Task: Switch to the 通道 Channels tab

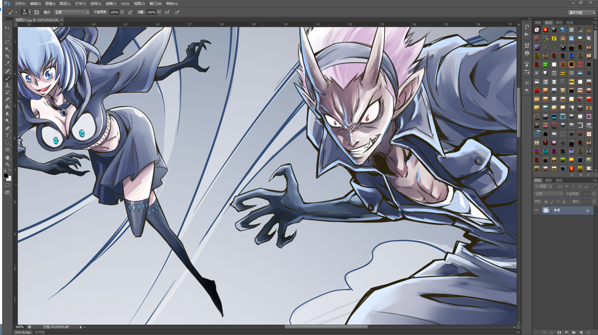Action: point(548,180)
